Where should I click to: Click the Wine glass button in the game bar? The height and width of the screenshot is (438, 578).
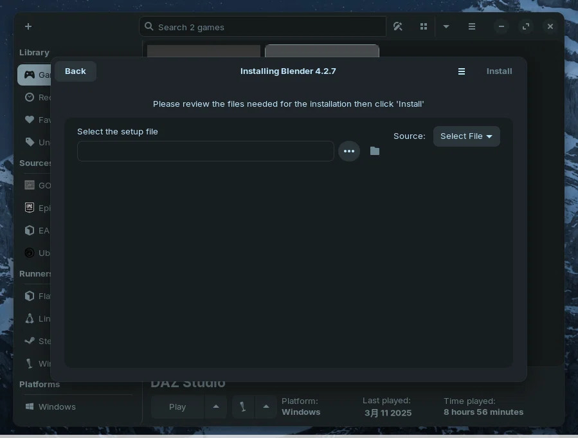pos(243,407)
